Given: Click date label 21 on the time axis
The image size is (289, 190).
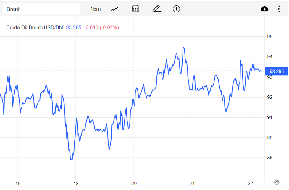Looking at the screenshot, I should tap(192, 183).
